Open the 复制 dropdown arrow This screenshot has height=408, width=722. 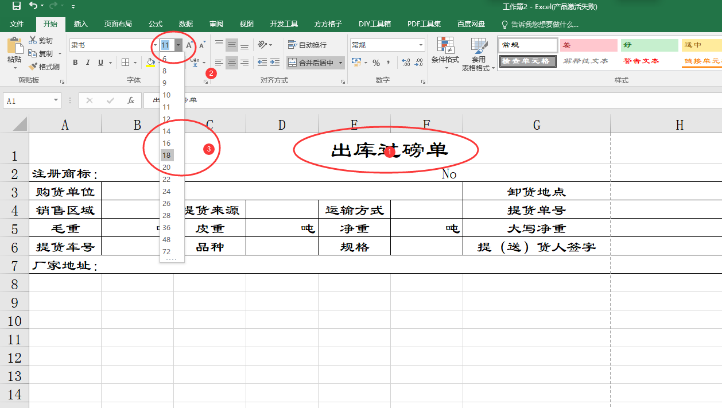[60, 54]
